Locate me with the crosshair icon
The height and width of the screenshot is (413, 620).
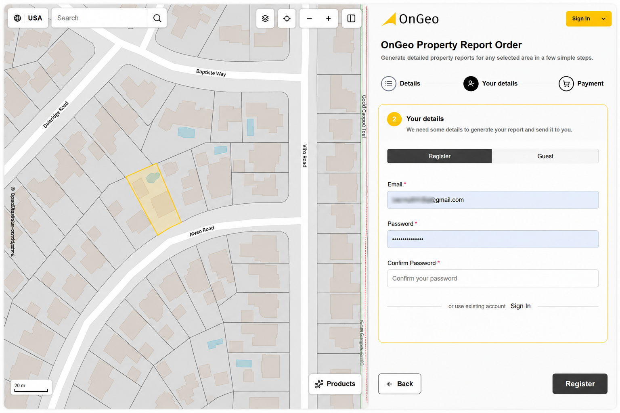[287, 19]
